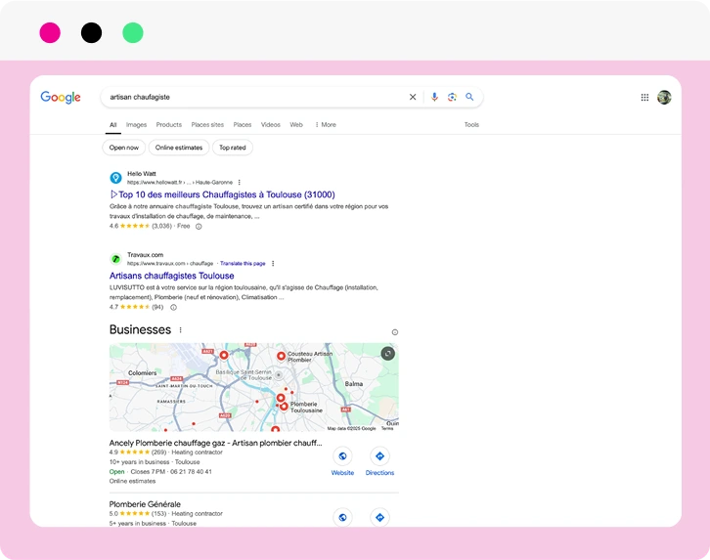
Task: Open Businesses section options menu
Action: (x=180, y=330)
